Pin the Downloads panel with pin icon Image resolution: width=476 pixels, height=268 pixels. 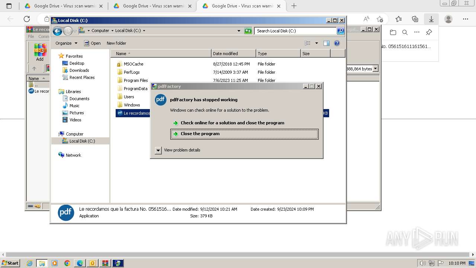click(x=429, y=32)
